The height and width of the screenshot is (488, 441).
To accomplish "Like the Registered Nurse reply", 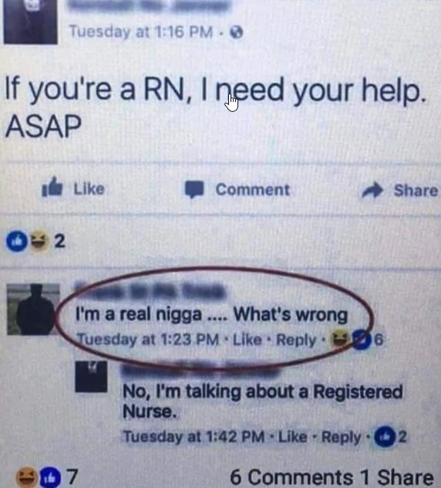I will 293,436.
